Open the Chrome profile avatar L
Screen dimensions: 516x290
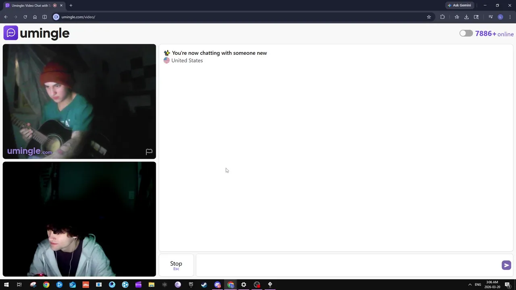(x=500, y=17)
